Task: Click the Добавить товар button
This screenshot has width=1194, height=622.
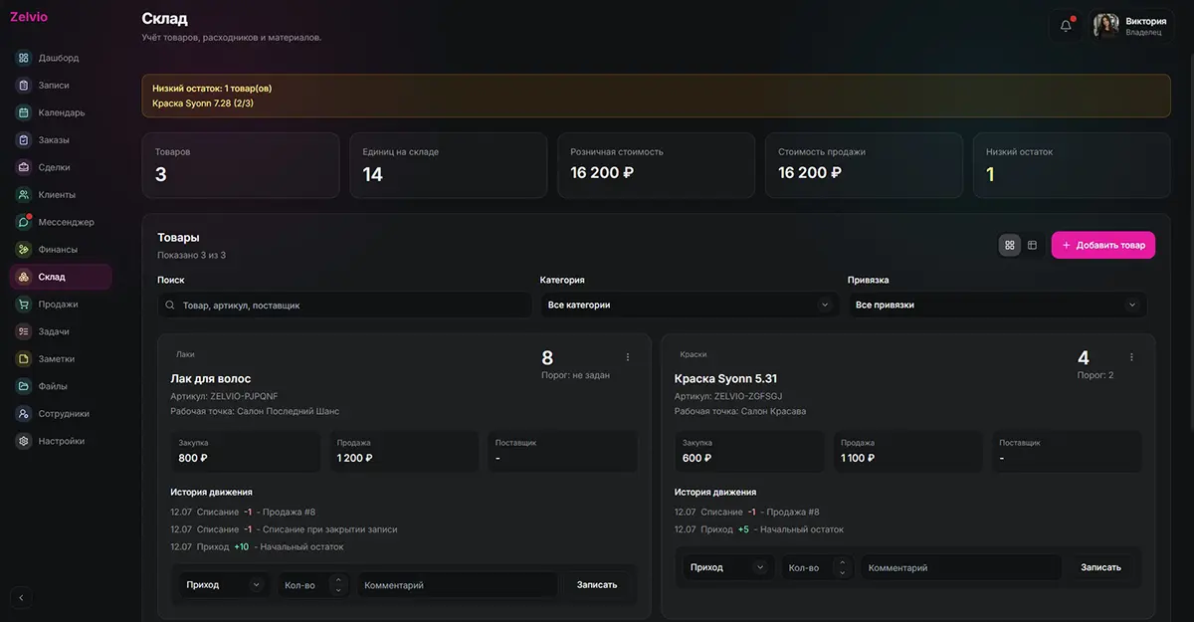Action: [x=1103, y=245]
